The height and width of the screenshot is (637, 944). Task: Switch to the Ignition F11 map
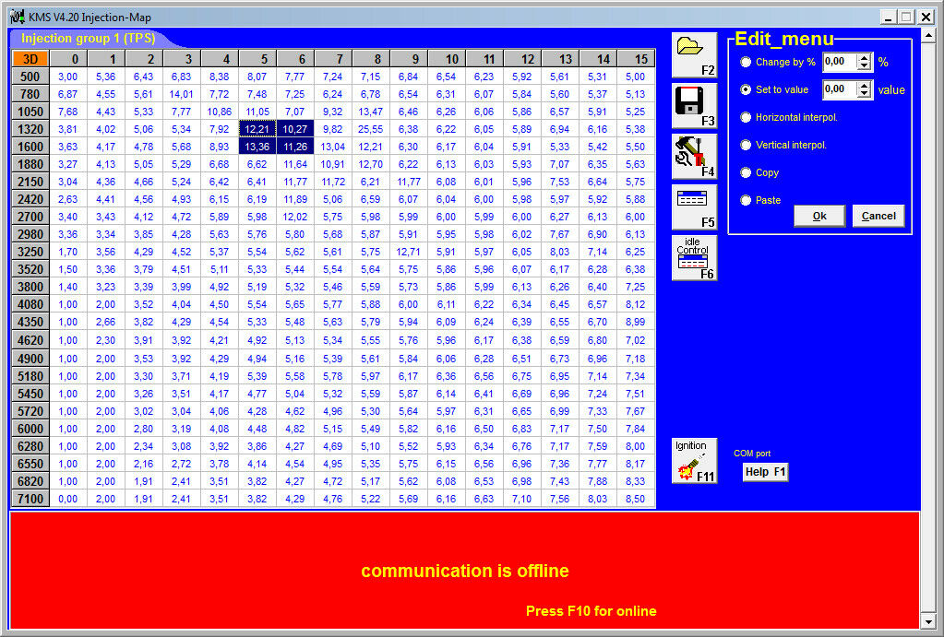(694, 461)
